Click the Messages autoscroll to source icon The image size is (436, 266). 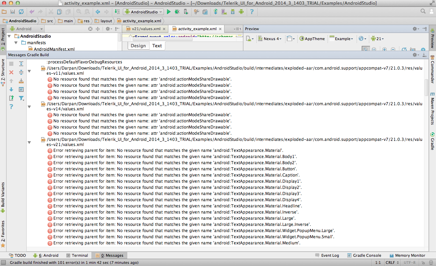pos(21,81)
